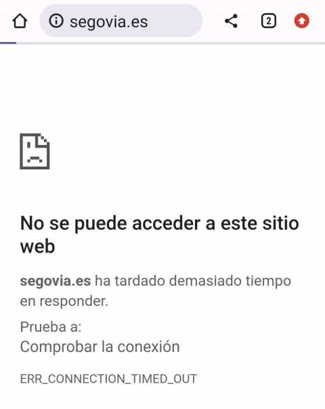The image size is (325, 409).
Task: Click the word 'conexión' in the suggestion
Action: pos(149,347)
